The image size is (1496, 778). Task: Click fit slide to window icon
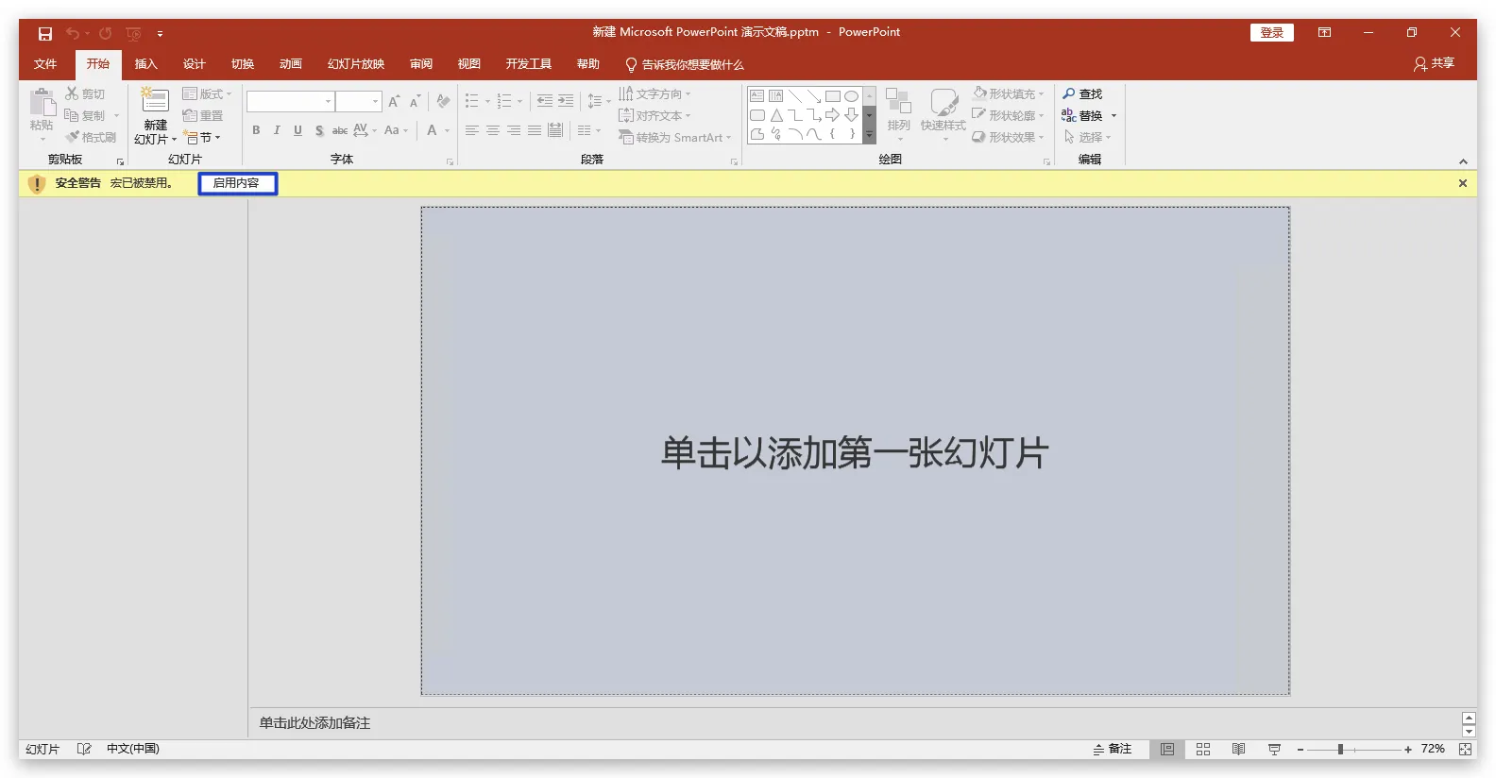[1465, 749]
